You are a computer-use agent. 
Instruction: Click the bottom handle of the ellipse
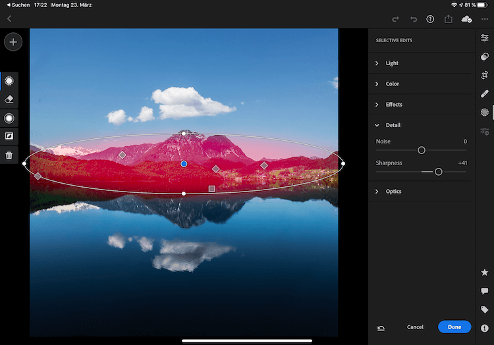tap(184, 194)
